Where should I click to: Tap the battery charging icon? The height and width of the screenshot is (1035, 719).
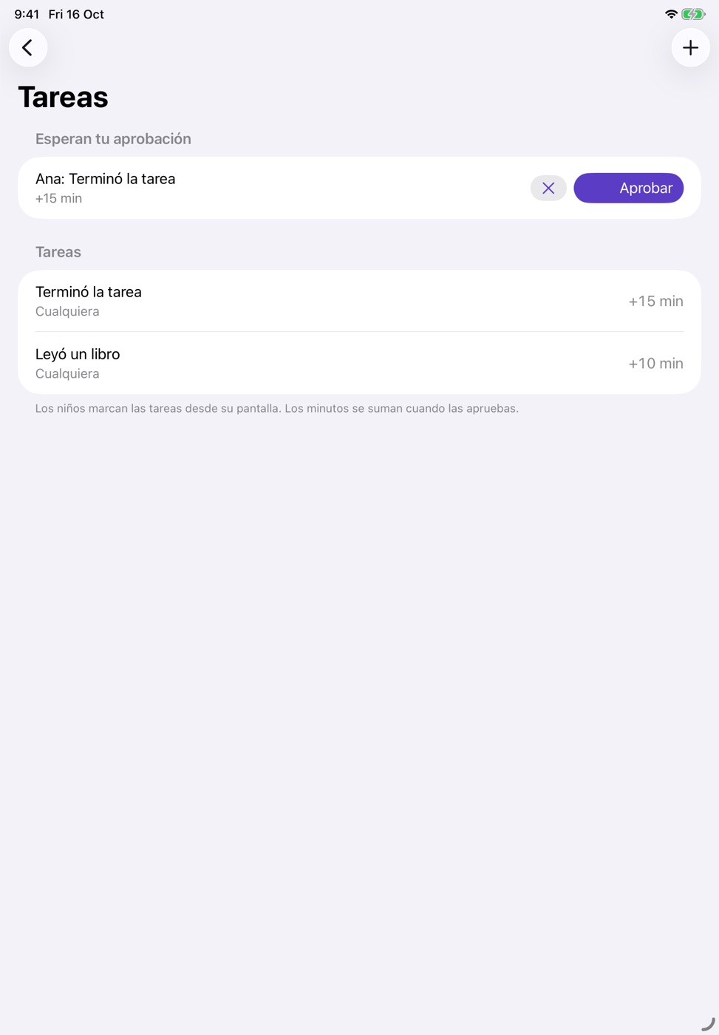[693, 14]
